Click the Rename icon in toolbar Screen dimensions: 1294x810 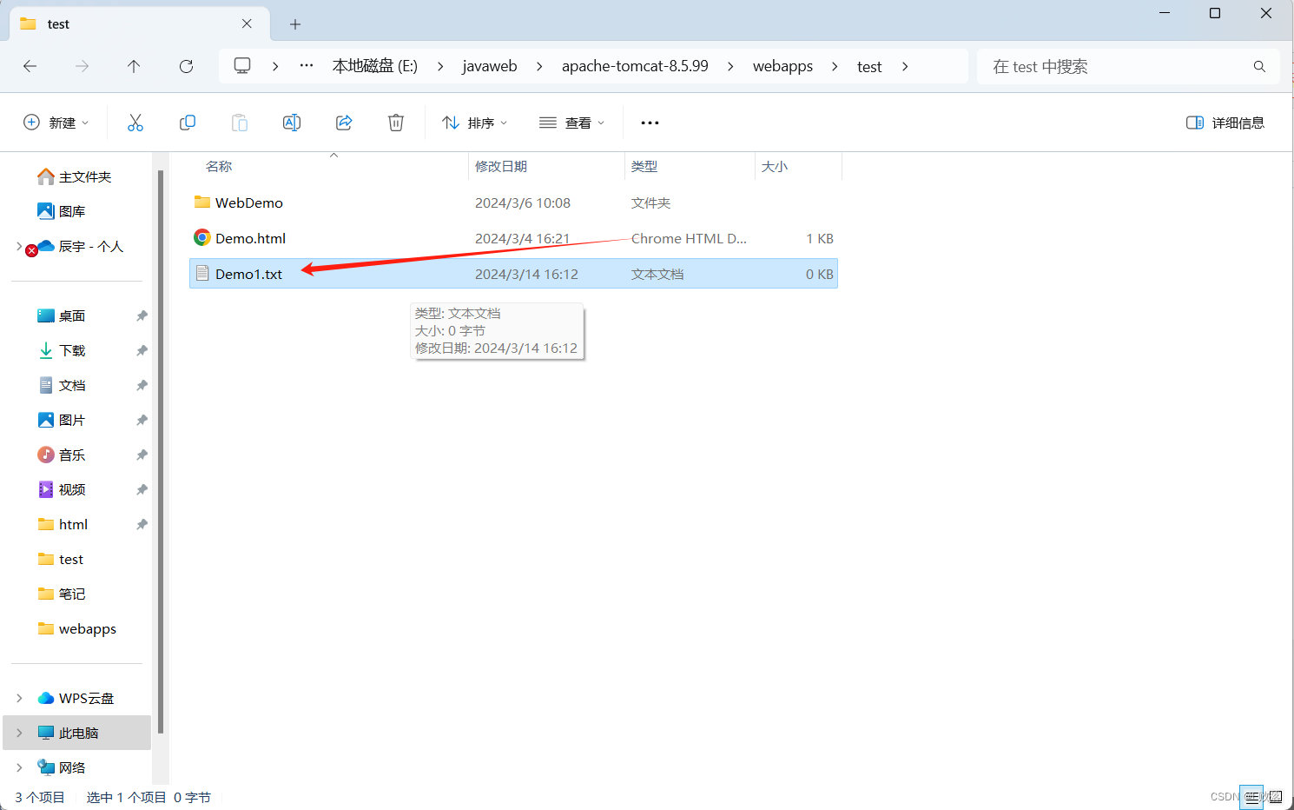click(292, 123)
